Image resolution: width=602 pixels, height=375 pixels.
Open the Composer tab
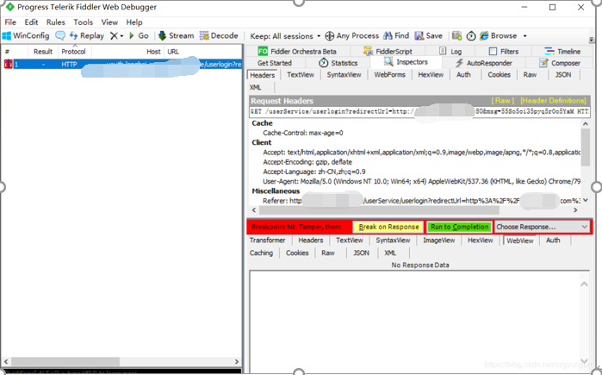(x=560, y=63)
